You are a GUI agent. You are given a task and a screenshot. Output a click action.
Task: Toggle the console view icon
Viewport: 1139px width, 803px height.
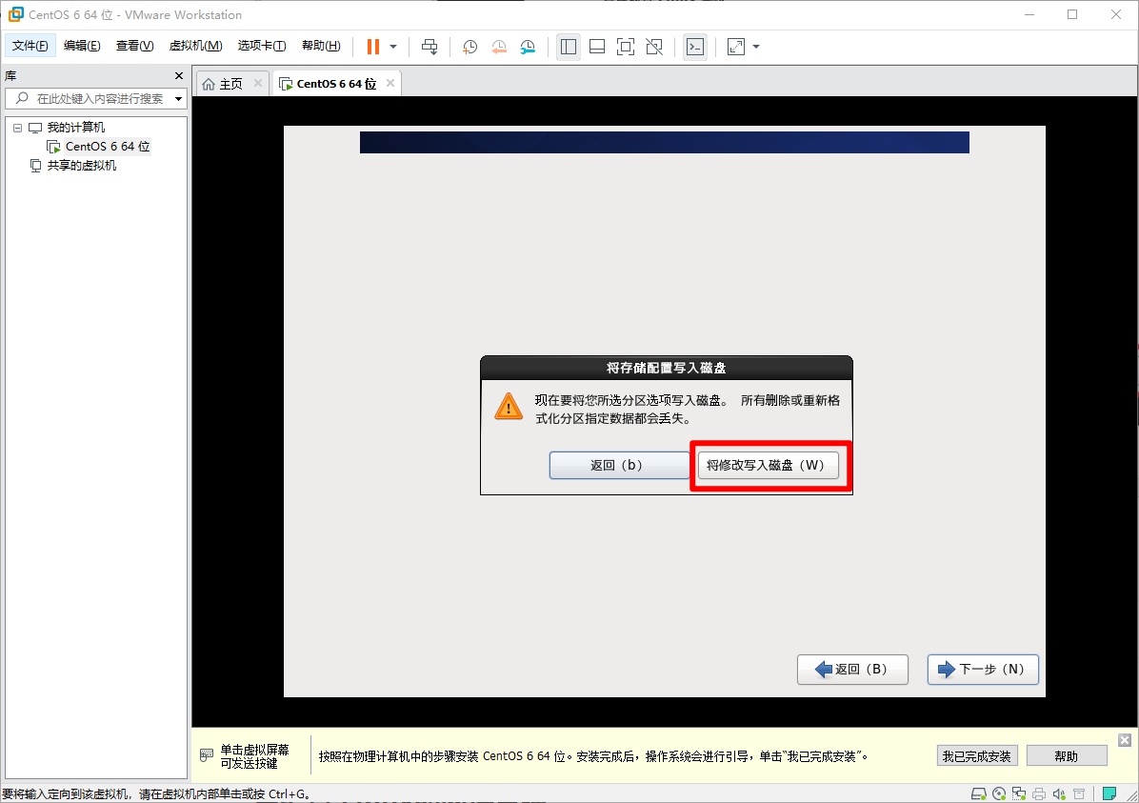(695, 47)
